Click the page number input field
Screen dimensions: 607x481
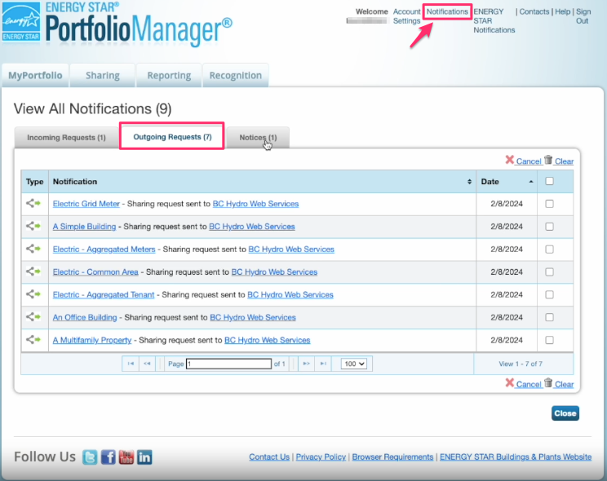[228, 364]
